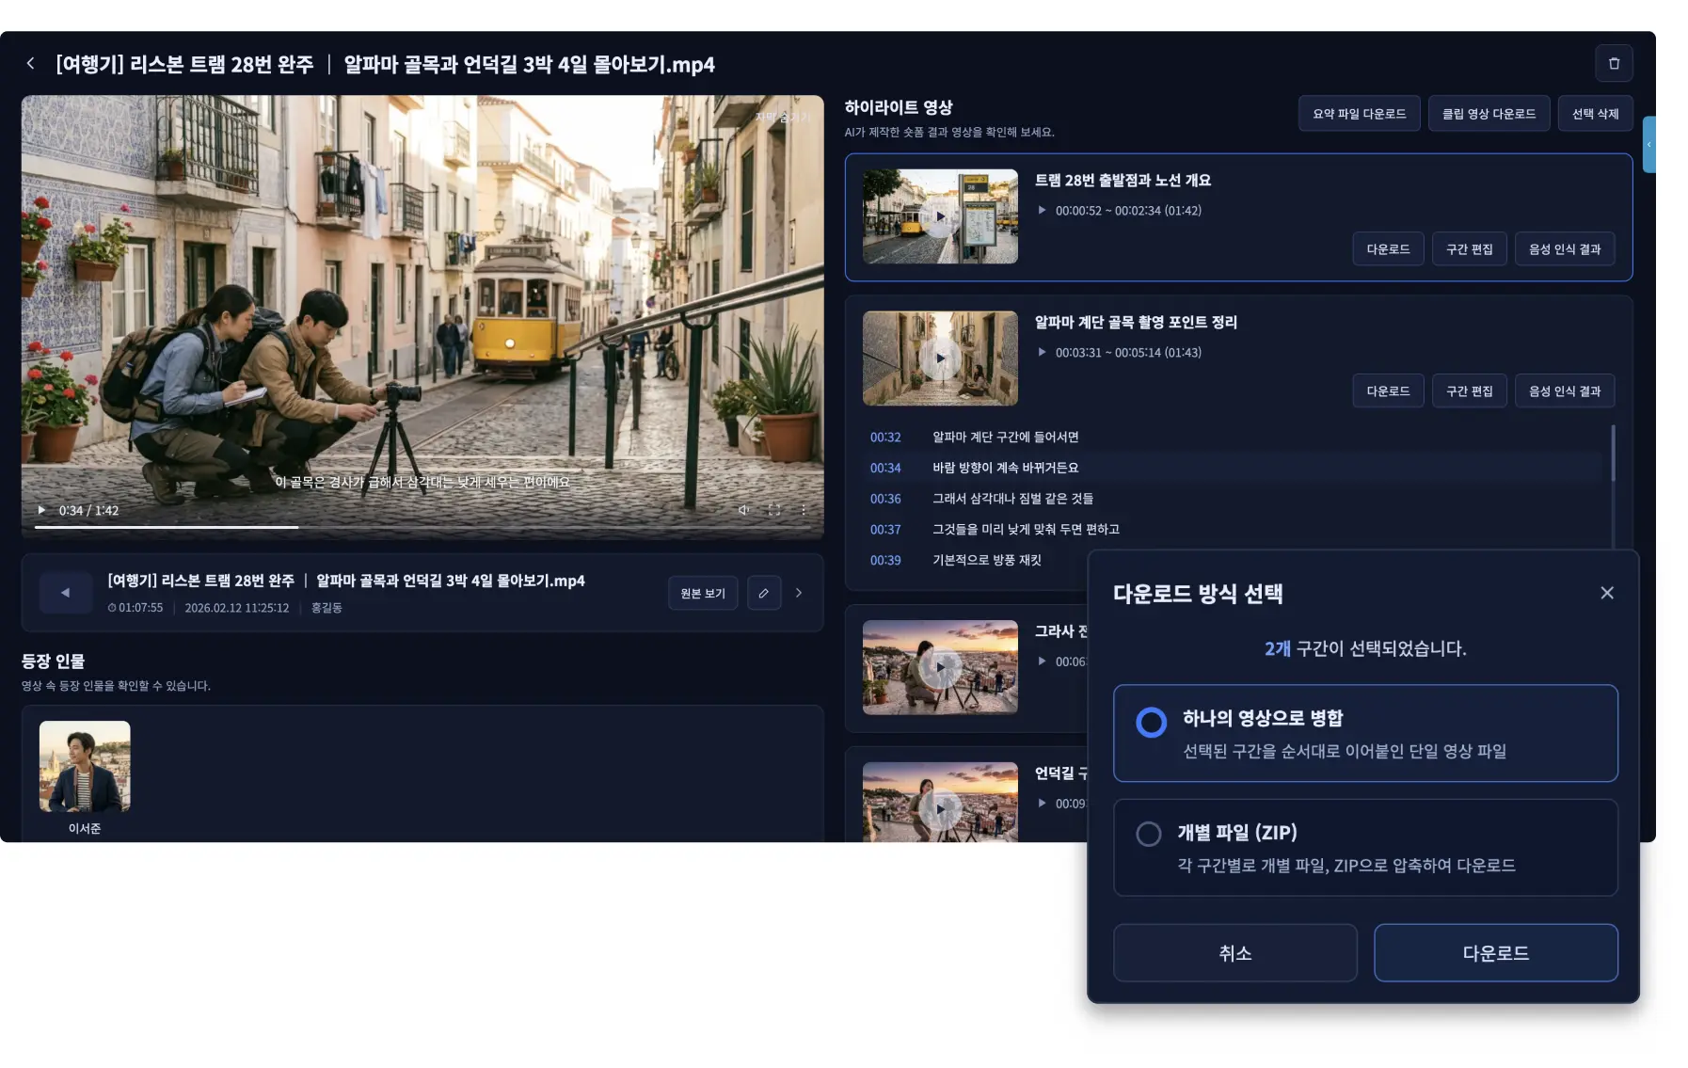1688x1068 pixels.
Task: Download the 알파마 계단 골목 clip
Action: coord(1388,391)
